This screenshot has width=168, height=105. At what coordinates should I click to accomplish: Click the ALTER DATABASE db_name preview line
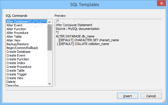pos(75,36)
